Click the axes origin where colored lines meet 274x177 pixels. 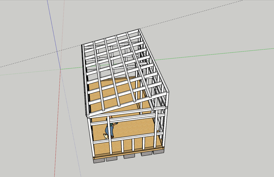point(60,69)
